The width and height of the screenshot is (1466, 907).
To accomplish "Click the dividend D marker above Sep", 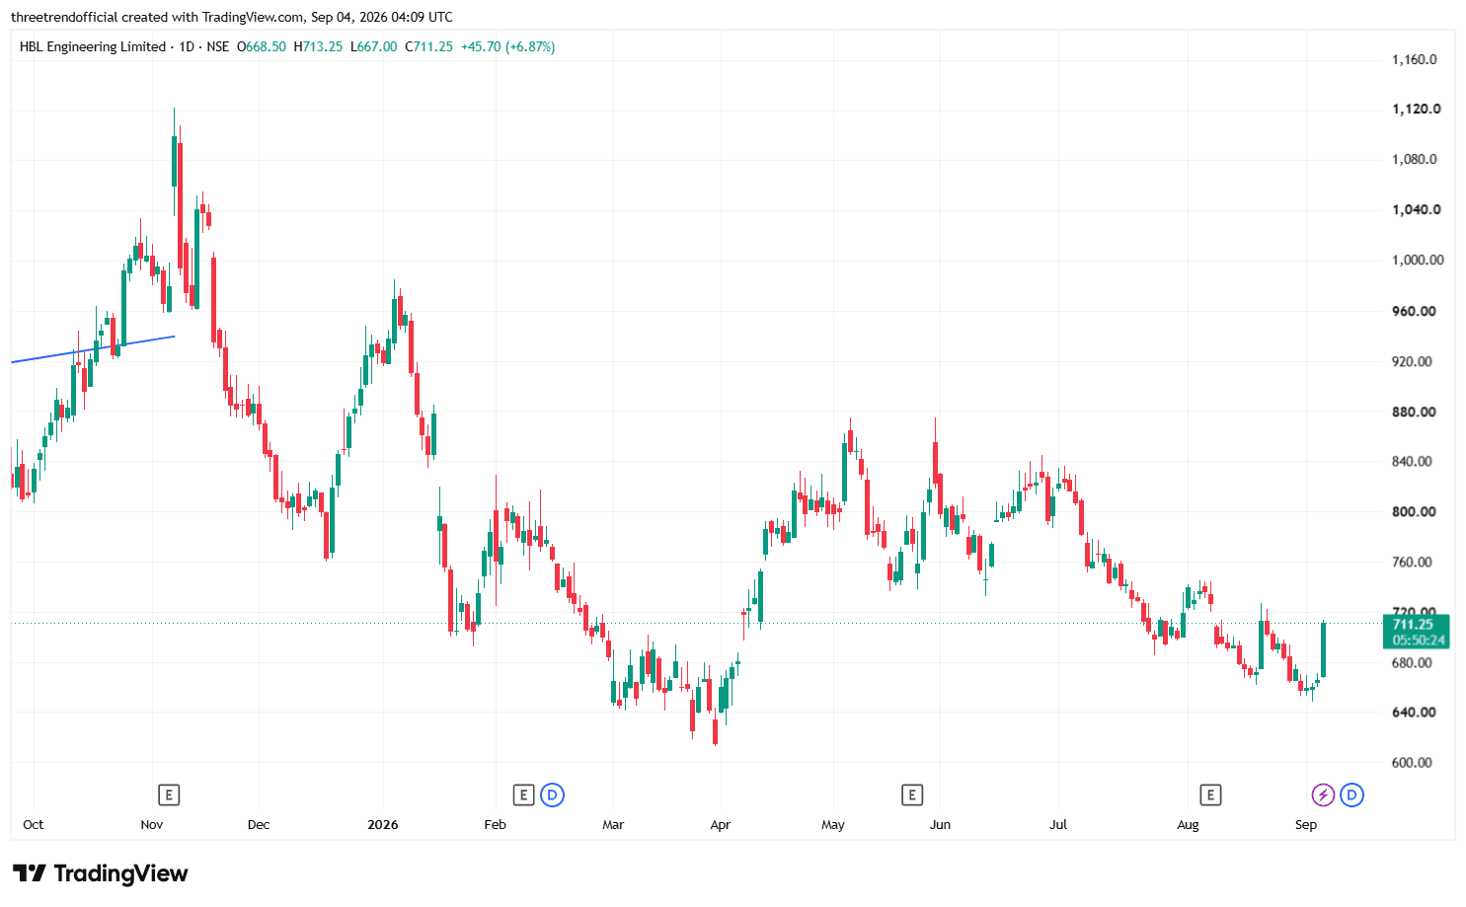I will click(1352, 794).
